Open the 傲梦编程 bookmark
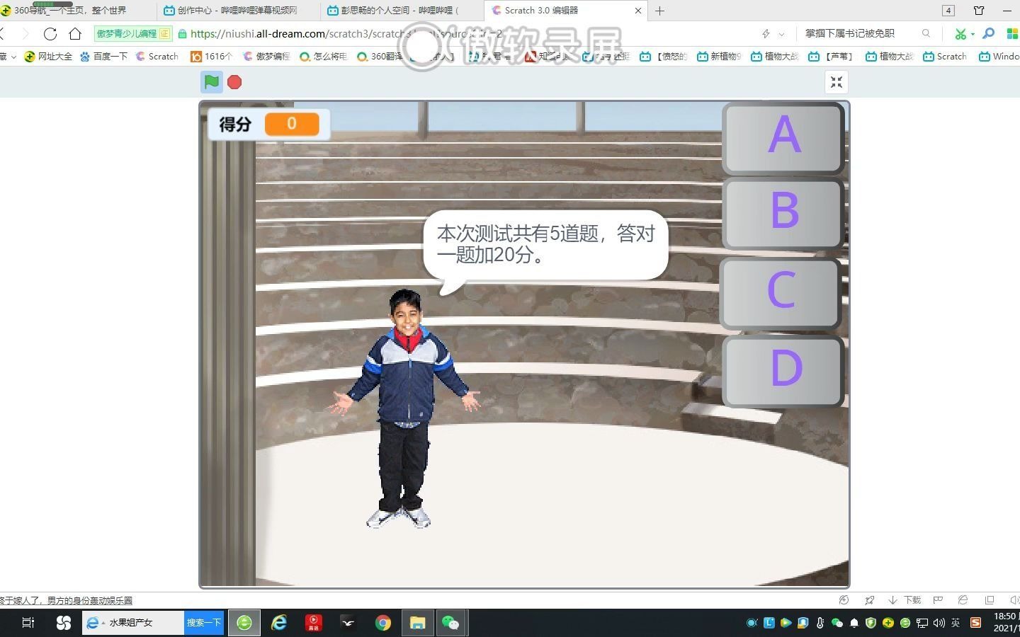 [x=268, y=56]
